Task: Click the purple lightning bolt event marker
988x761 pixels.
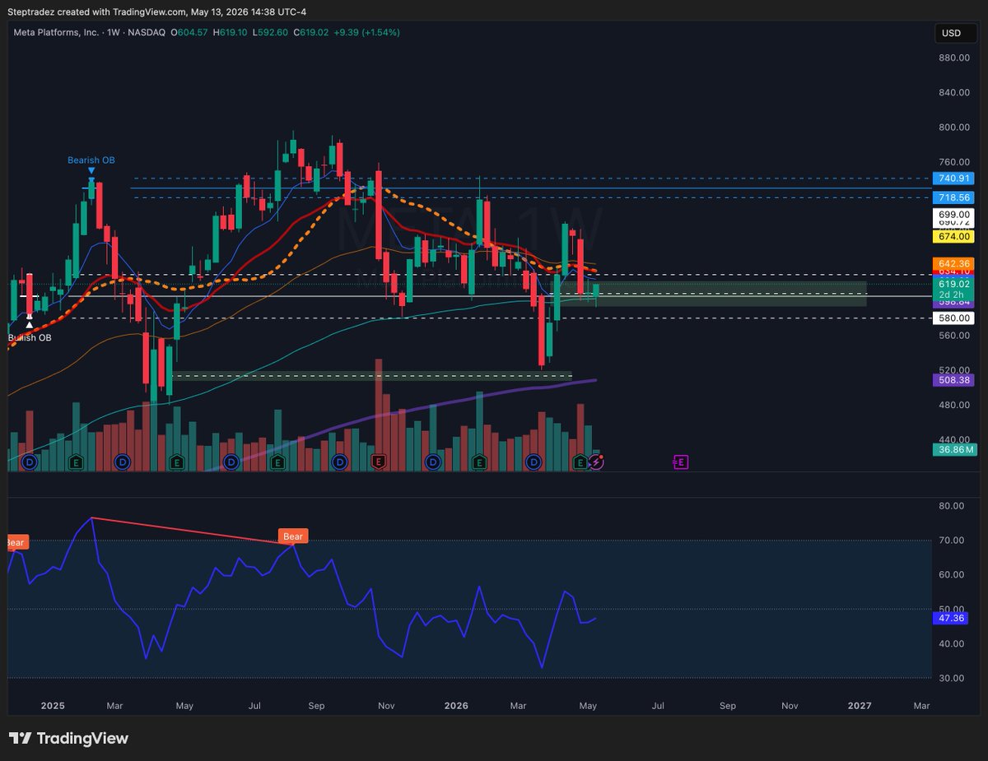Action: (x=596, y=462)
